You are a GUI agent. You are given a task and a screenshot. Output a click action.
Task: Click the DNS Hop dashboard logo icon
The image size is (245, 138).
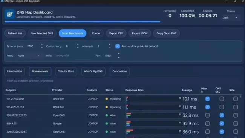(x=9, y=14)
